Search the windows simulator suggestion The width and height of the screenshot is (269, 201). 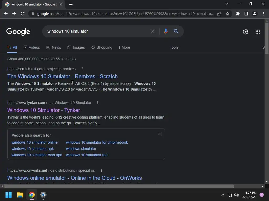[81, 149]
